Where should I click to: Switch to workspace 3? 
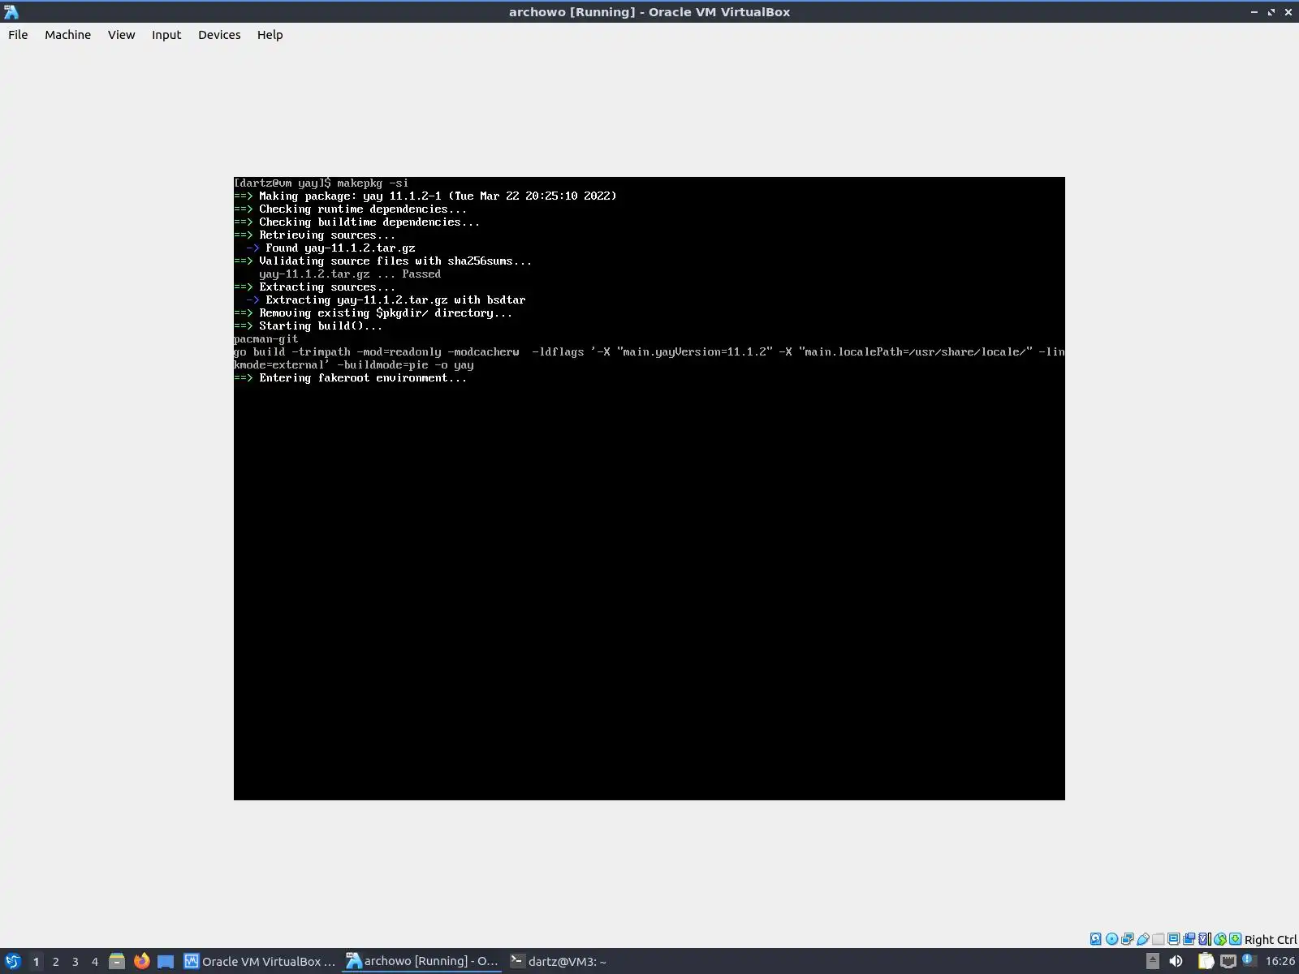coord(76,962)
